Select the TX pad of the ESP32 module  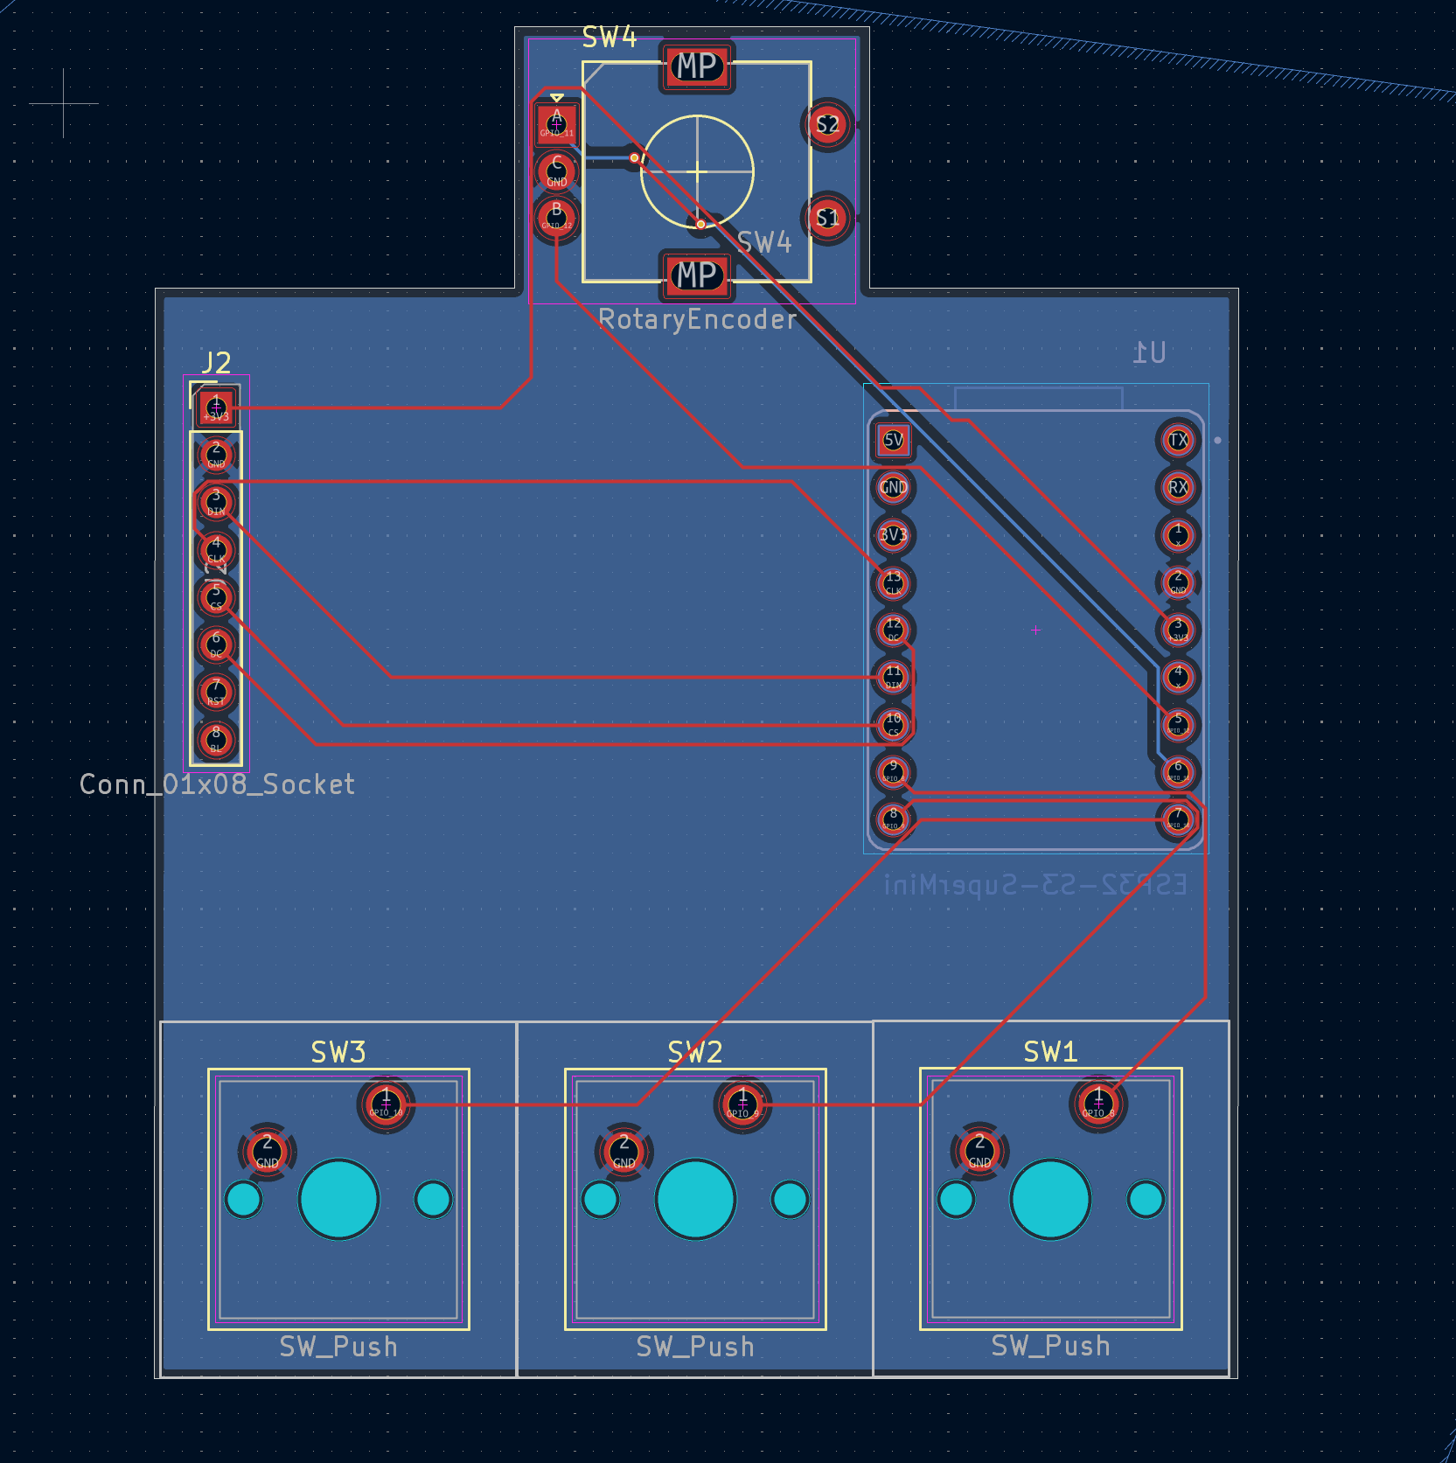click(1178, 440)
